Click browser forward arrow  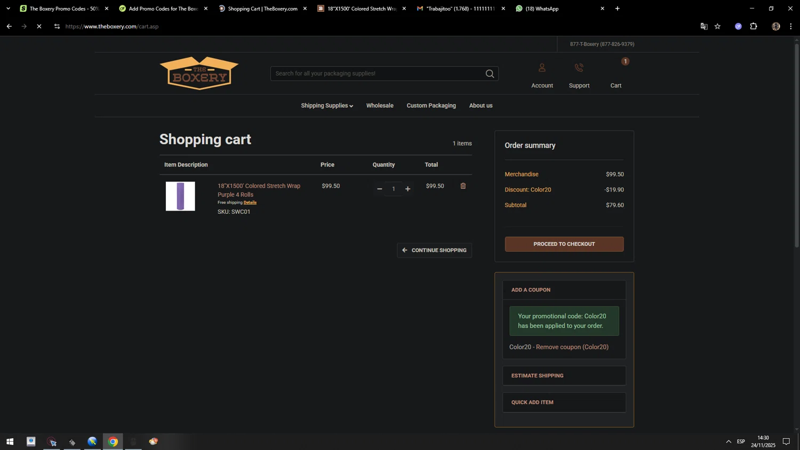(24, 26)
